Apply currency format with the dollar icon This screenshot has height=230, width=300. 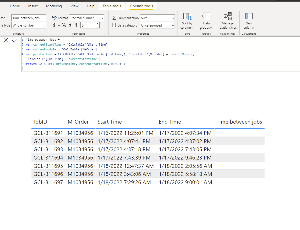[54, 25]
